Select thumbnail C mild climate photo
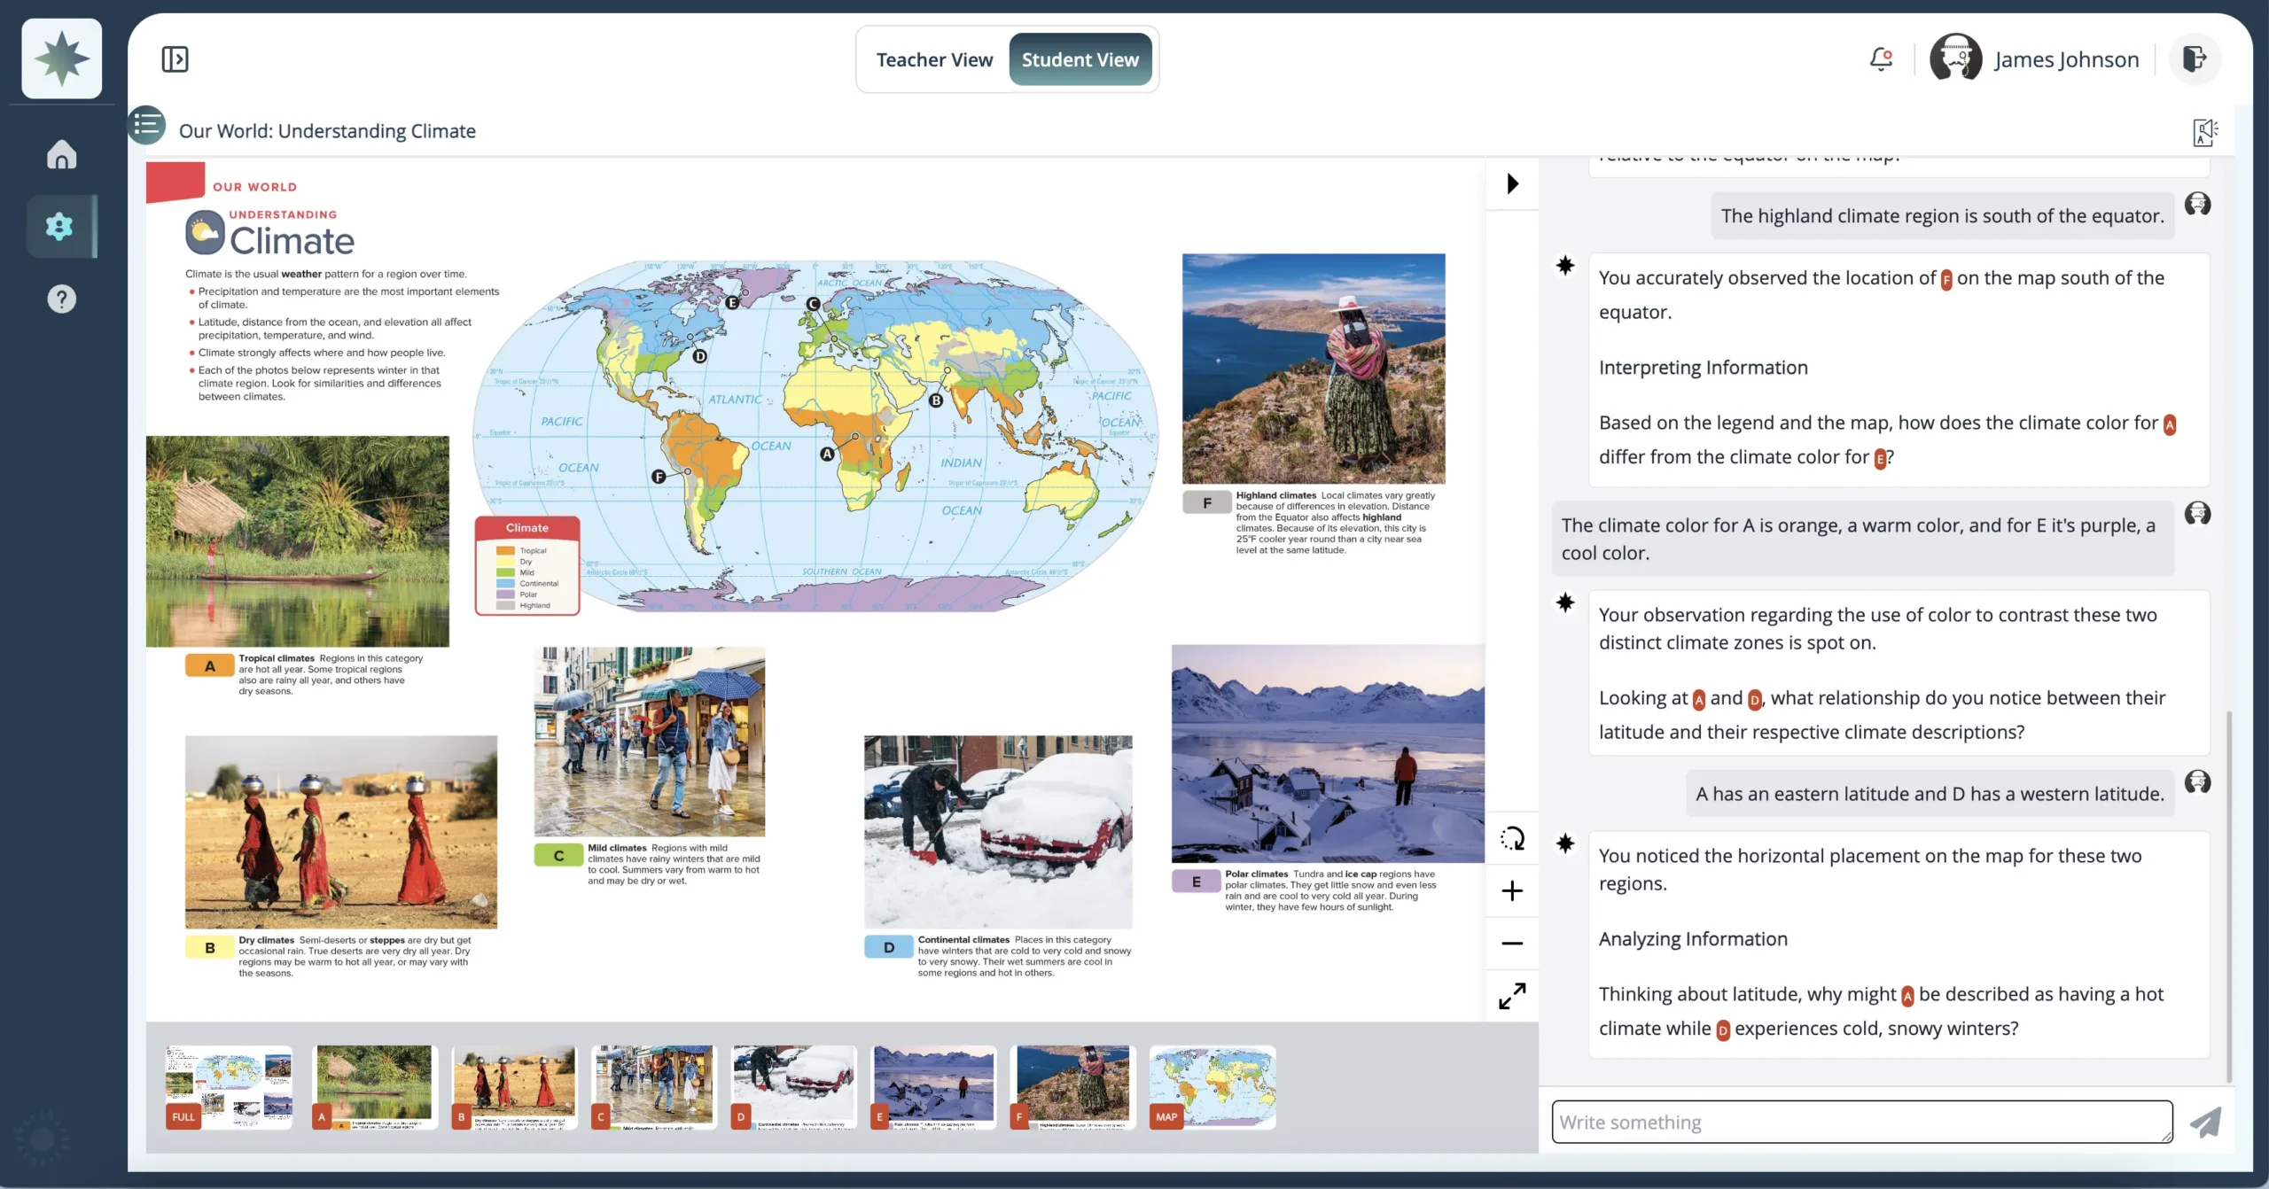2269x1189 pixels. [653, 1087]
